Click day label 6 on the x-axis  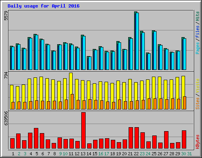(x=43, y=154)
